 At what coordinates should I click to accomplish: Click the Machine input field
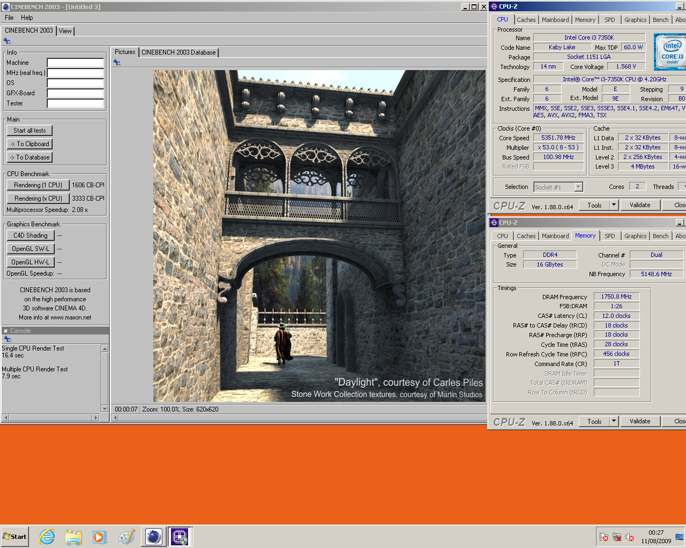tap(75, 63)
